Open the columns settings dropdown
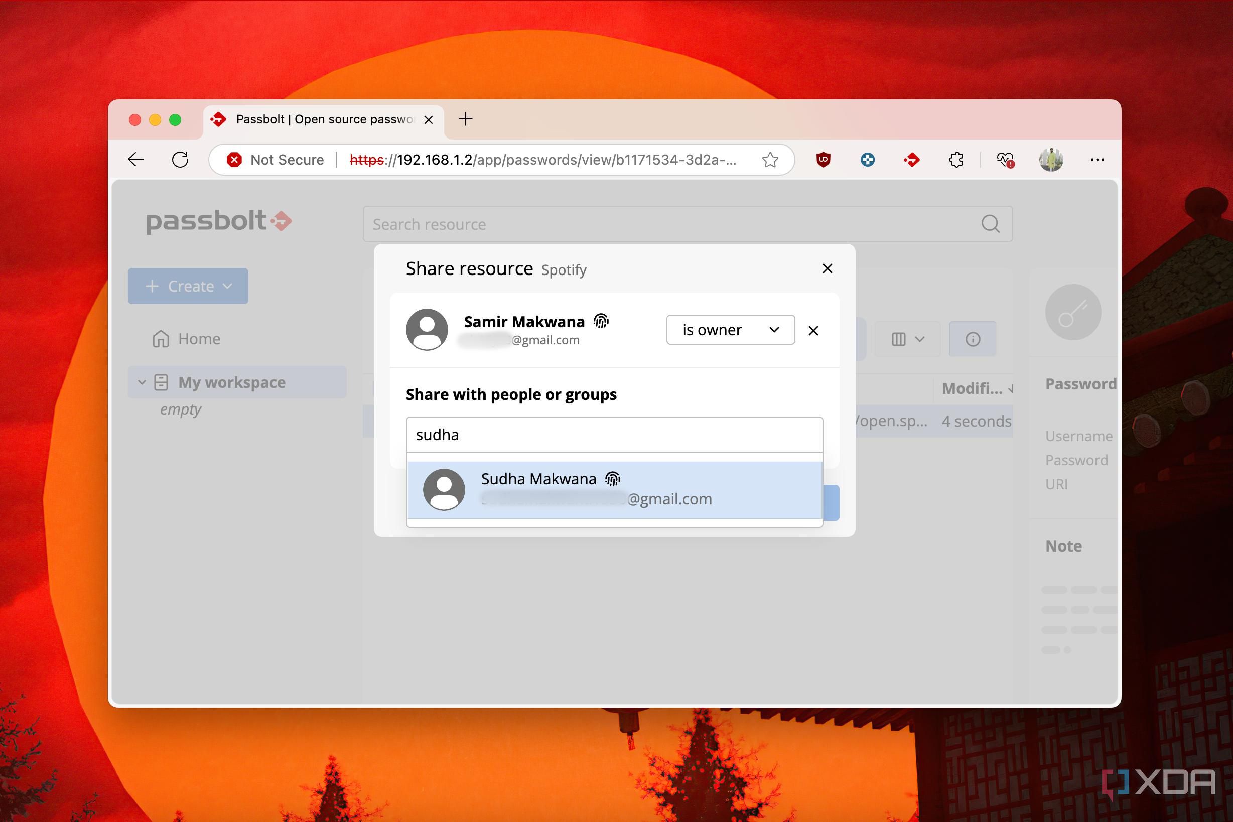1233x822 pixels. (907, 339)
